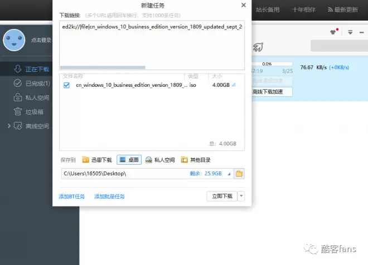Viewport: 368px width, 265px height.
Task: Click the 4.00GB size value
Action: tap(221, 85)
